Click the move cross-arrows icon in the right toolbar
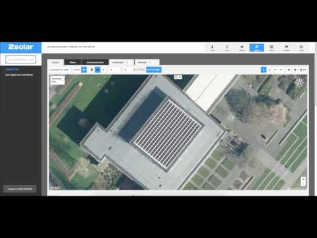Viewport: 317px width, 238px height. click(x=289, y=70)
